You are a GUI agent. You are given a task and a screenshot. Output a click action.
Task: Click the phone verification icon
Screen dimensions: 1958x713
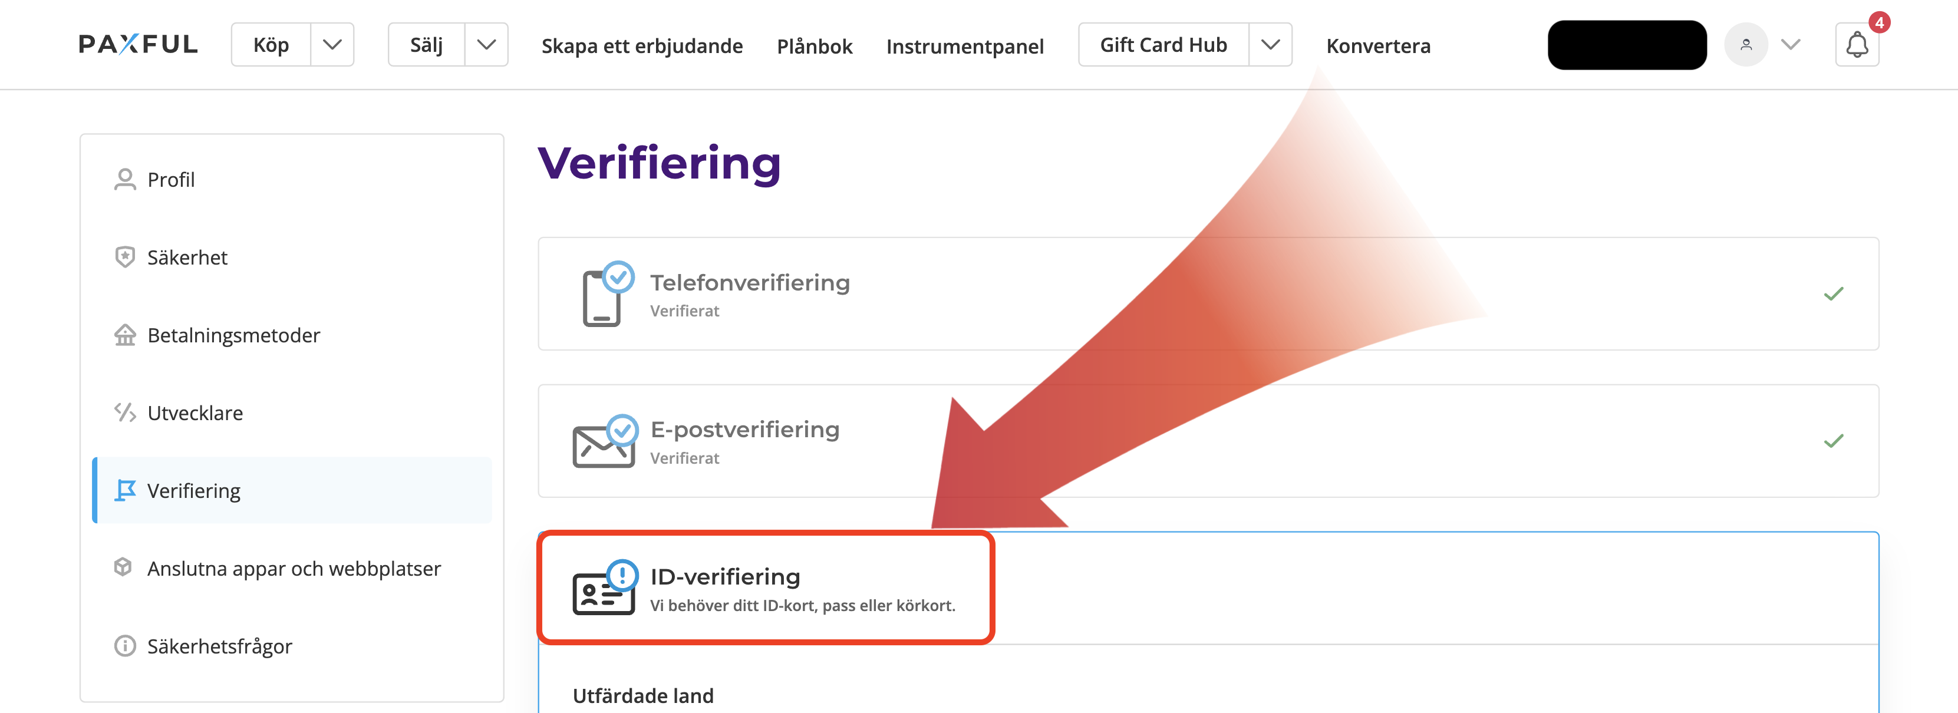(x=605, y=295)
